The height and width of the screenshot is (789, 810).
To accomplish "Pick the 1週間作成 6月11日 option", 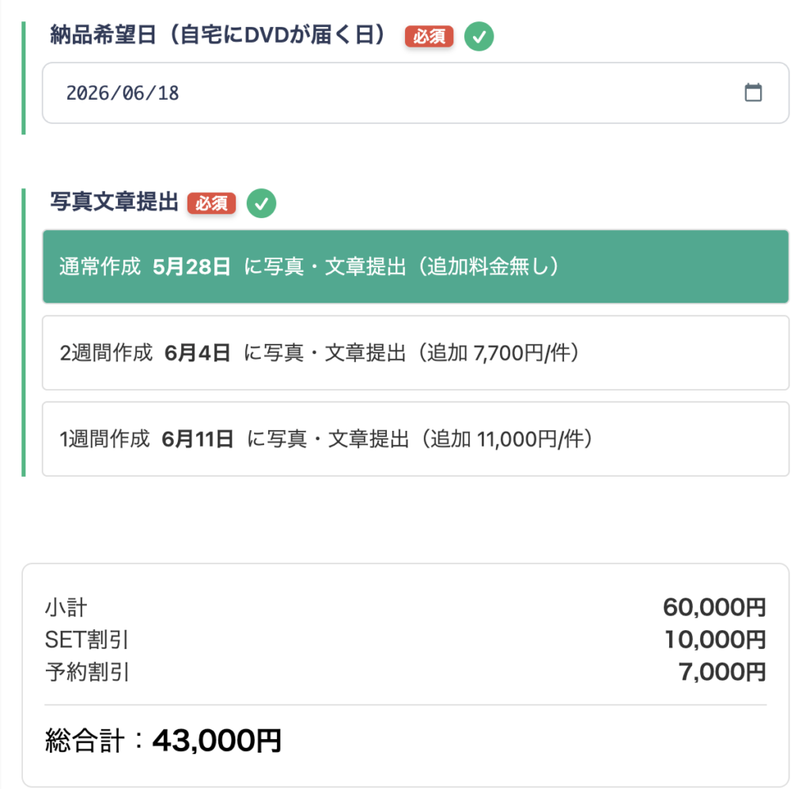I will tap(415, 439).
